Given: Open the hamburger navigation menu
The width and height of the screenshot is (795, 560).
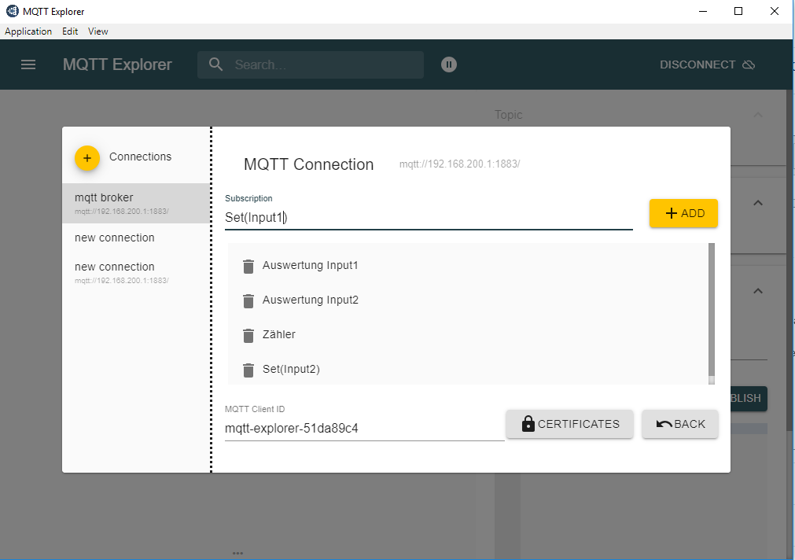Looking at the screenshot, I should [x=28, y=64].
